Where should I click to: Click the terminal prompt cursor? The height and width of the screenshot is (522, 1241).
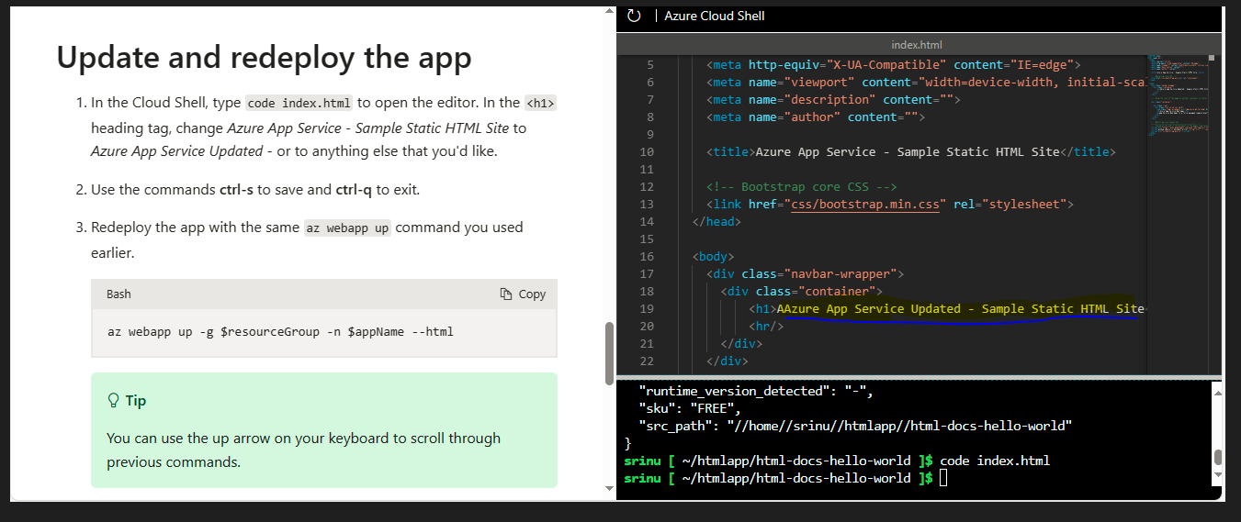[942, 478]
